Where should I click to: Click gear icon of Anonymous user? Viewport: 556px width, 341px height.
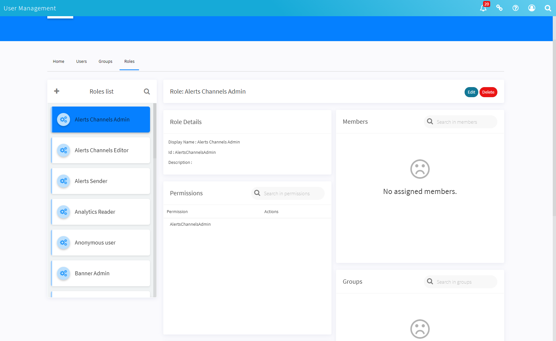point(64,243)
